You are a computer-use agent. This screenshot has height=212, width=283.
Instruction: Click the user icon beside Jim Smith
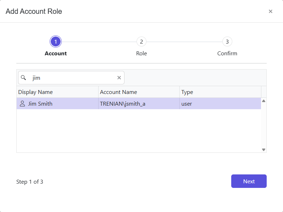[x=22, y=104]
